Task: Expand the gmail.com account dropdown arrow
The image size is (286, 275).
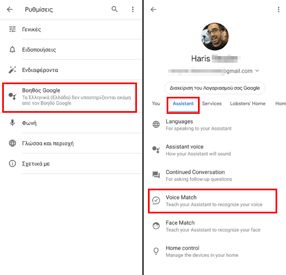Action: (257, 70)
